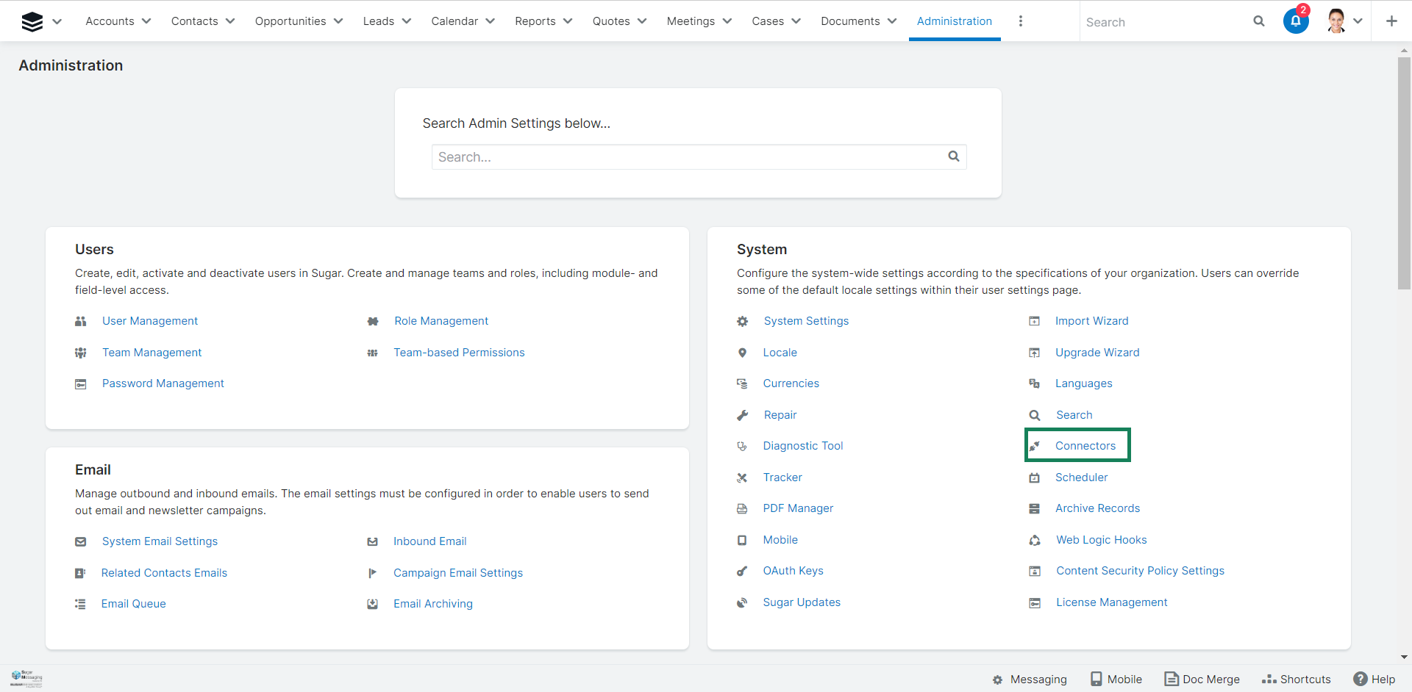The height and width of the screenshot is (692, 1412).
Task: Click the SugarCRM cube logo icon
Action: (x=32, y=22)
